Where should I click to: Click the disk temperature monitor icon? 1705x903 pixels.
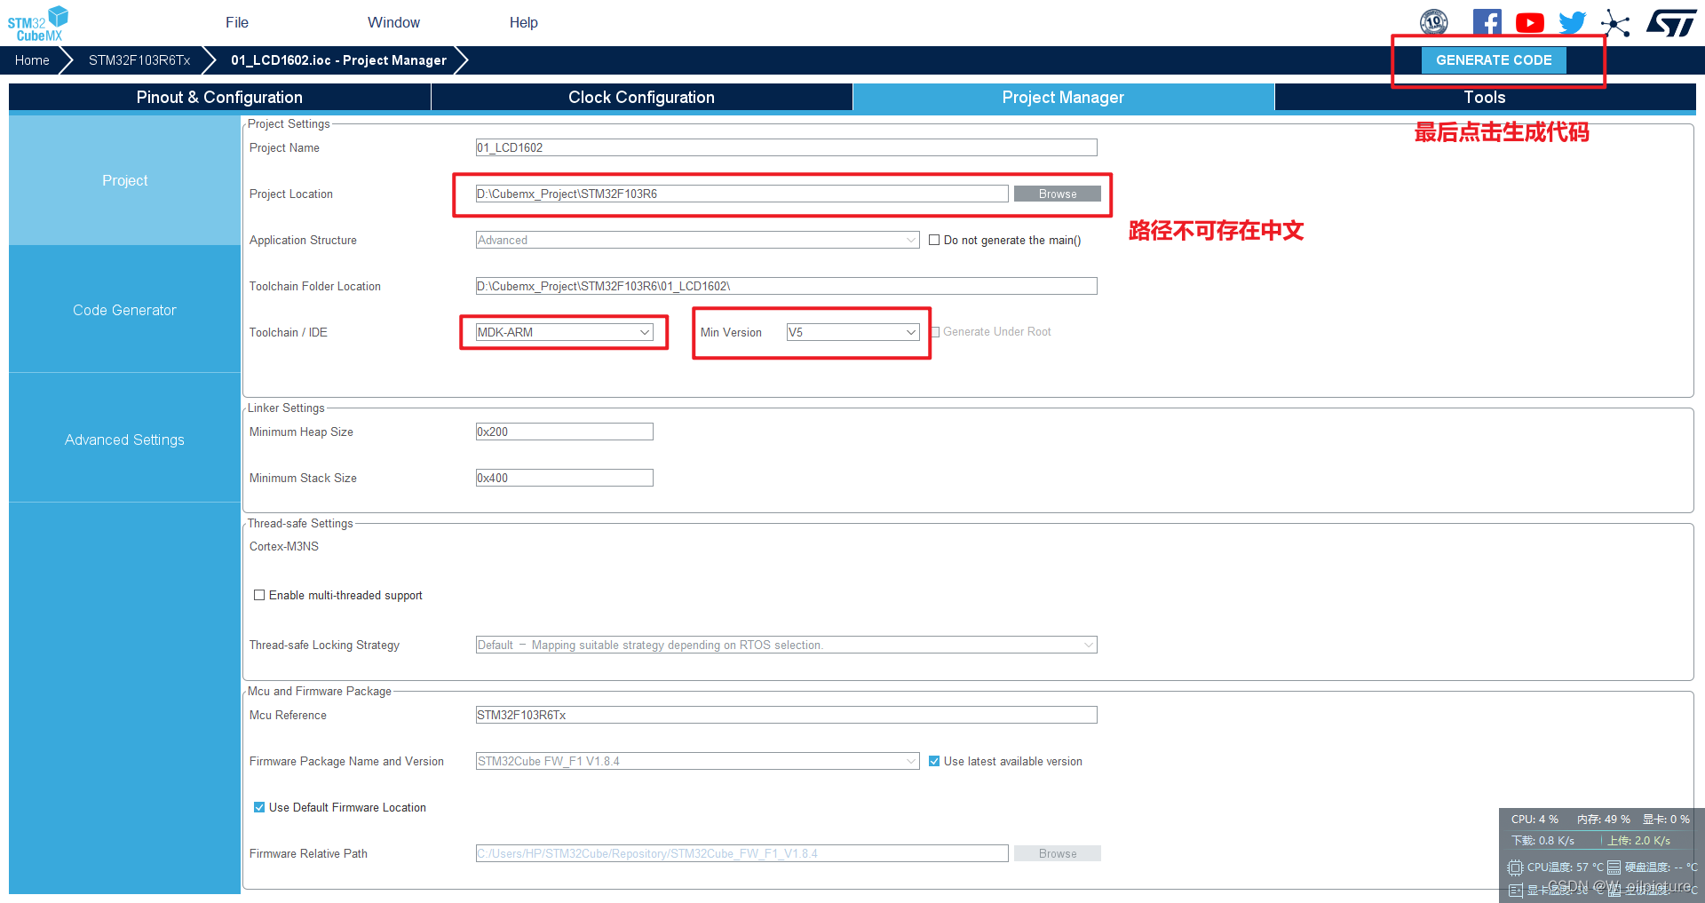[1614, 867]
